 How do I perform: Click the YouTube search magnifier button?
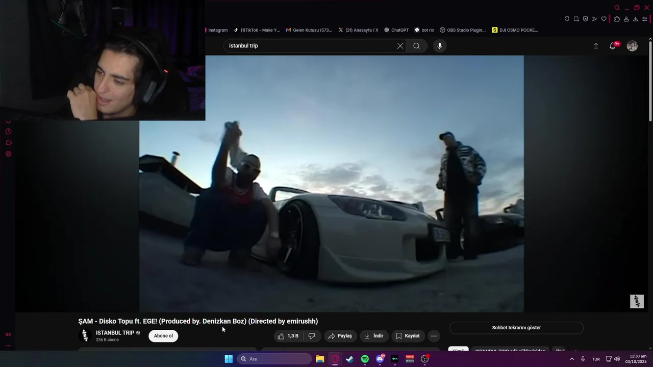[417, 46]
